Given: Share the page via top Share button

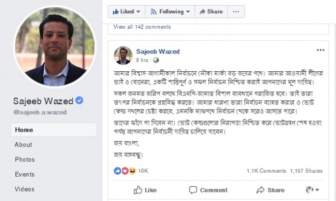Looking at the screenshot, I should point(211,11).
